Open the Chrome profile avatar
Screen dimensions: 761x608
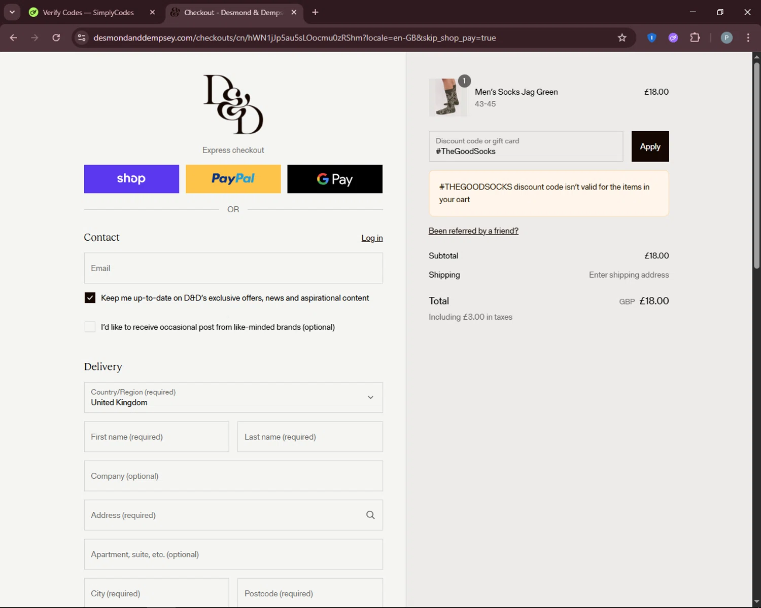[x=727, y=37]
